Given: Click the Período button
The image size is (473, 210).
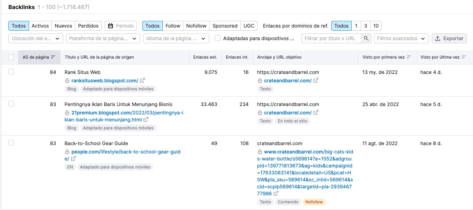Looking at the screenshot, I should (121, 26).
